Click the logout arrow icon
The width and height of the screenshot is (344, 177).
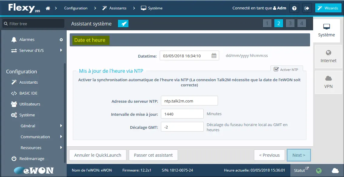tap(307, 8)
